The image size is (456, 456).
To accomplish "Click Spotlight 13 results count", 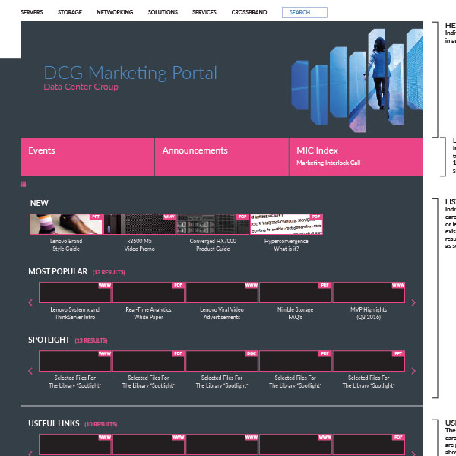I will coord(91,340).
